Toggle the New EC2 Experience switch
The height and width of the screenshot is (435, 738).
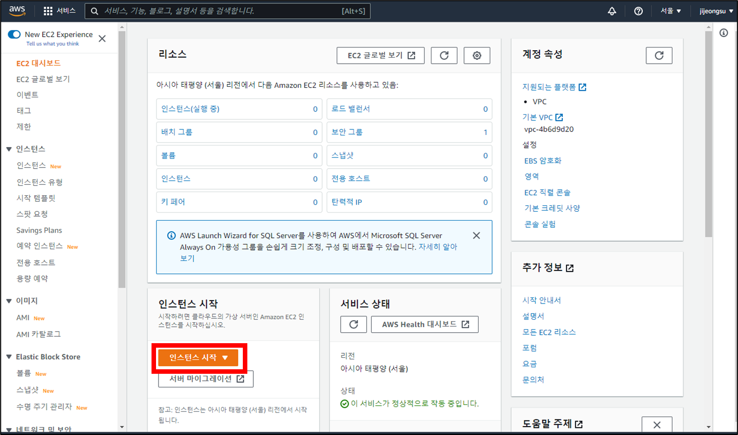point(14,34)
